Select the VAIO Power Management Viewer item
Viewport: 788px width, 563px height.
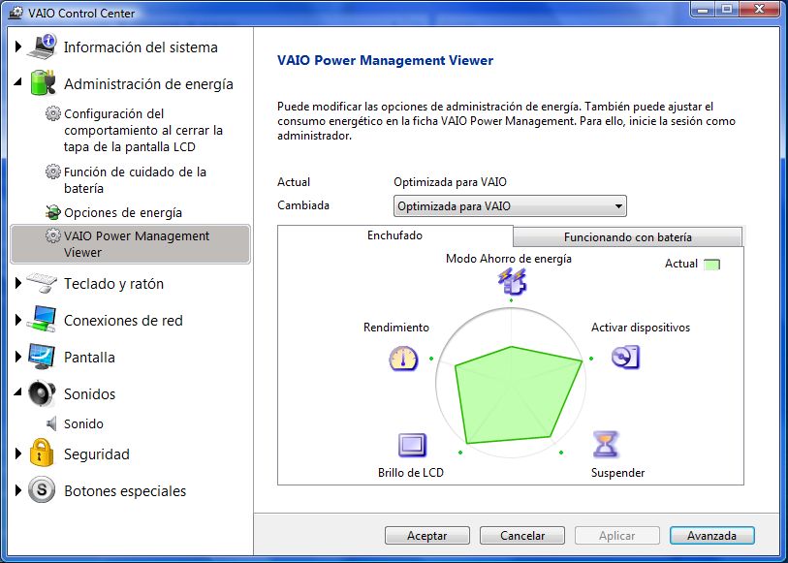(130, 244)
